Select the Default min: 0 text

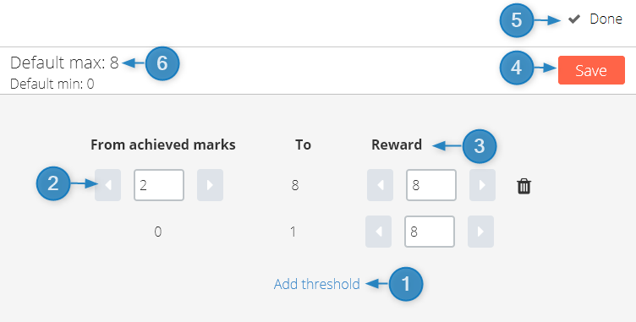point(52,84)
